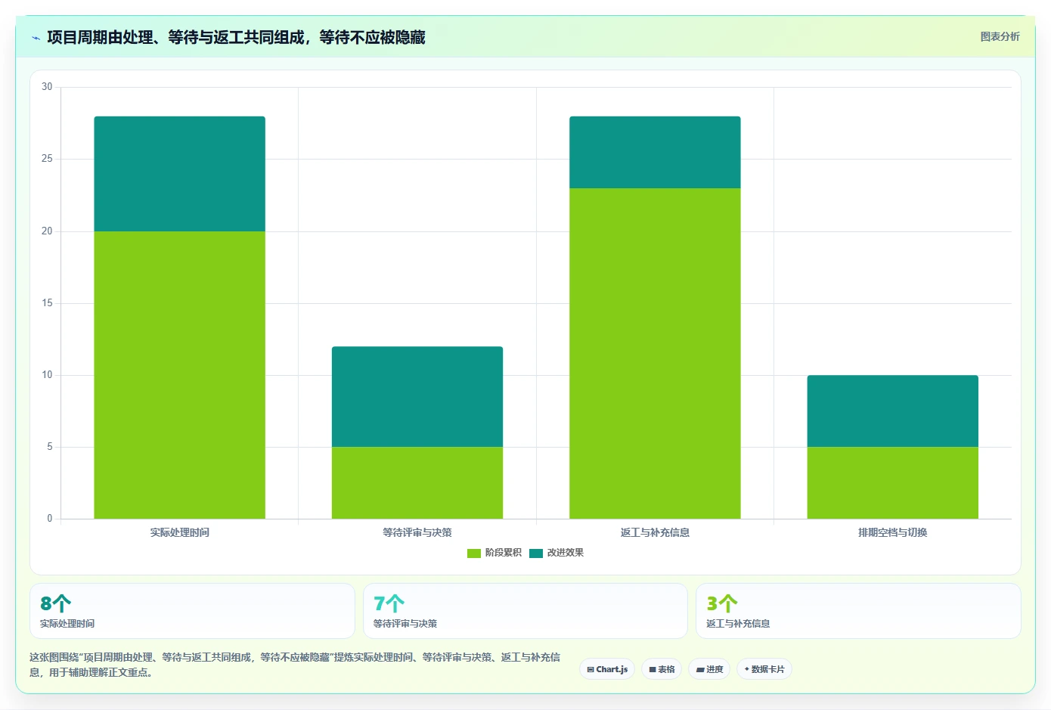Click the 数据卡片 tag
Screen dimensions: 1051x710
[x=764, y=669]
